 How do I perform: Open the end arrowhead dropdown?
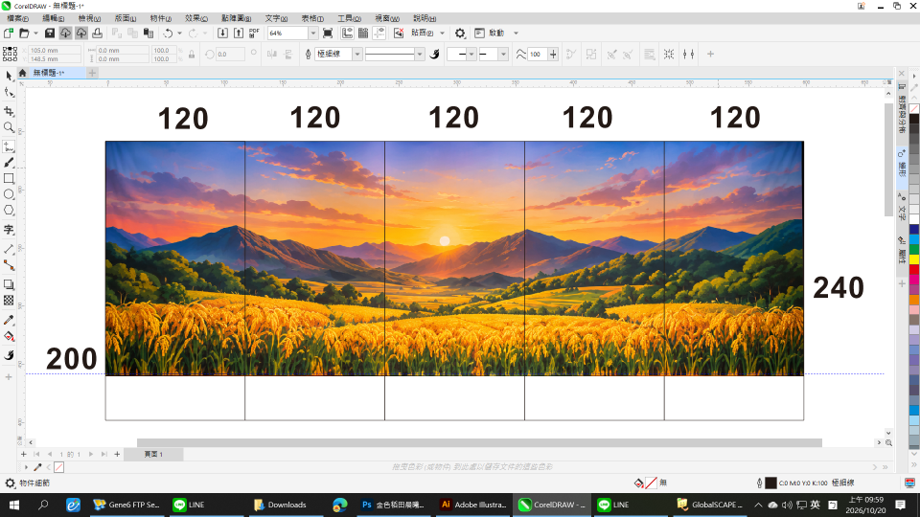point(503,54)
